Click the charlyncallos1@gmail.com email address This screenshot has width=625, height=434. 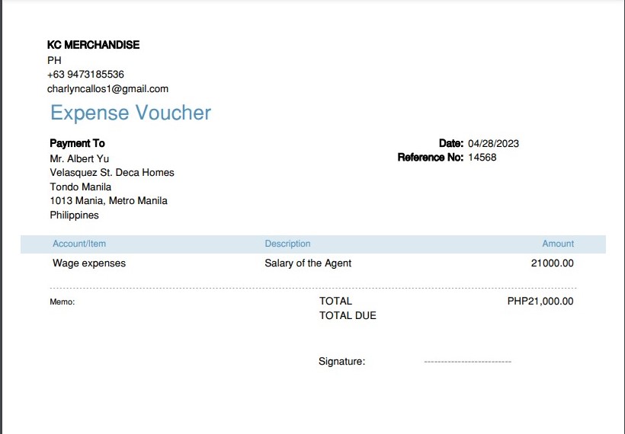point(107,88)
